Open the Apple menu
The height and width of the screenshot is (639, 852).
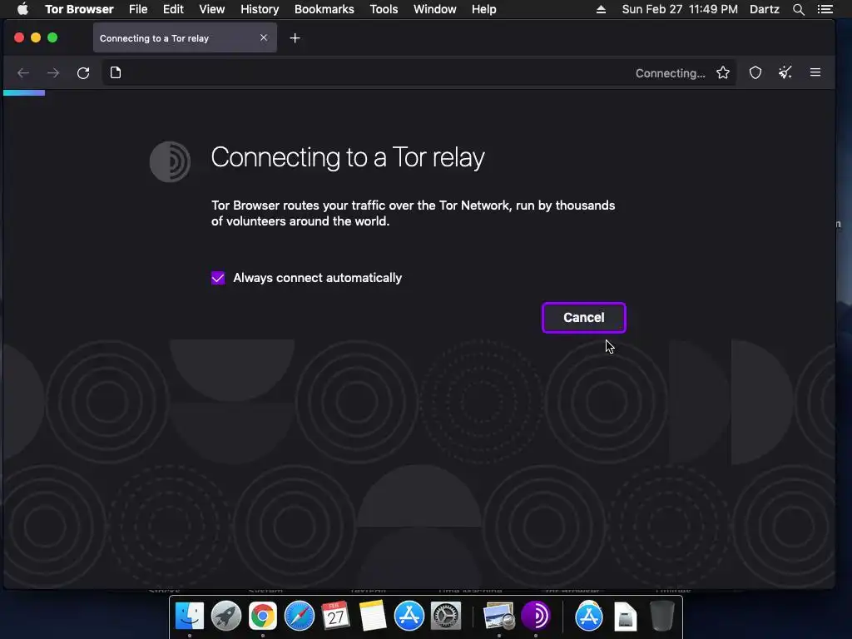[x=22, y=9]
